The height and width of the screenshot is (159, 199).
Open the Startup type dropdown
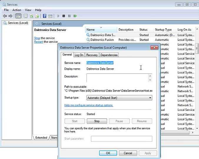[x=119, y=98]
